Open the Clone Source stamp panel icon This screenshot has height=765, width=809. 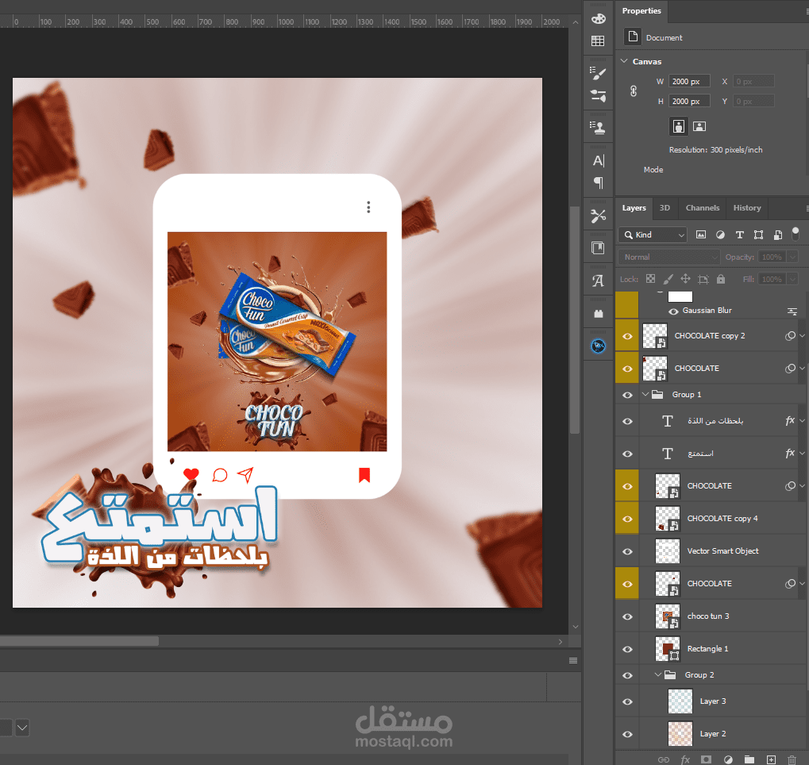[598, 127]
